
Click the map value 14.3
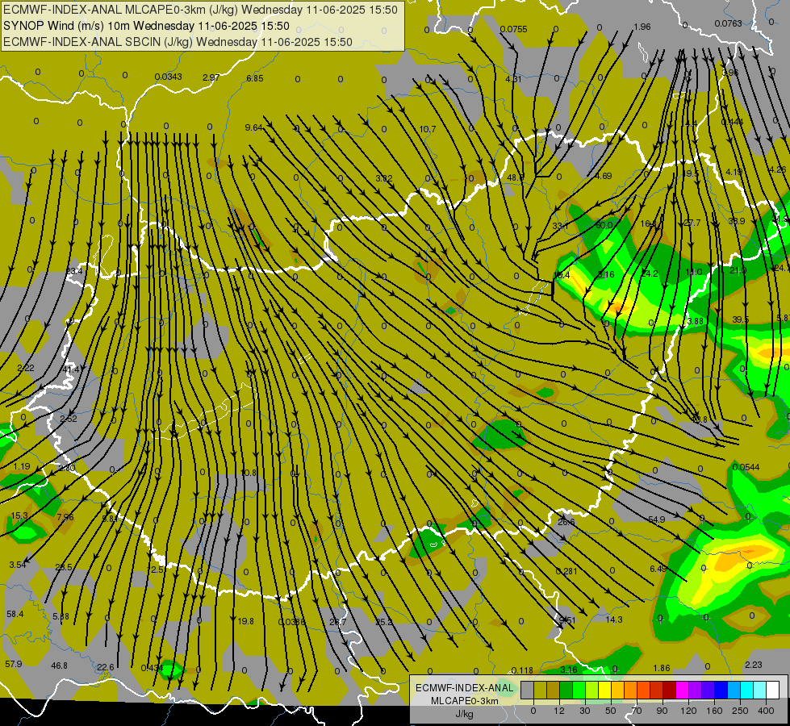(x=613, y=620)
